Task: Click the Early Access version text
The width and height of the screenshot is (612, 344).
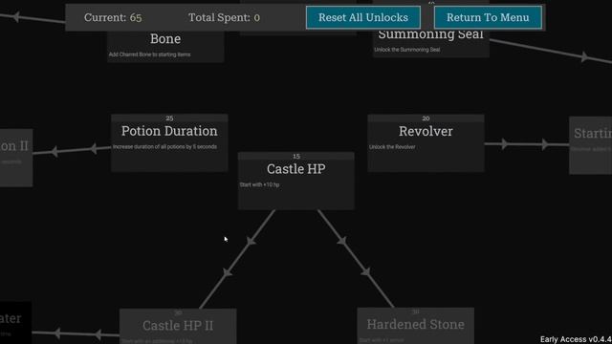Action: click(x=576, y=339)
